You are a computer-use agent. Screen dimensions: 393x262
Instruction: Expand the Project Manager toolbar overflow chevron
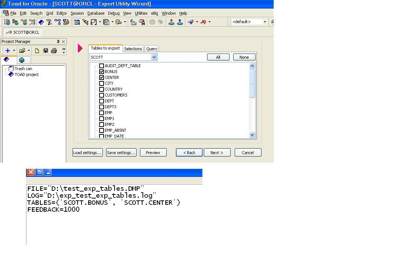pyautogui.click(x=64, y=51)
